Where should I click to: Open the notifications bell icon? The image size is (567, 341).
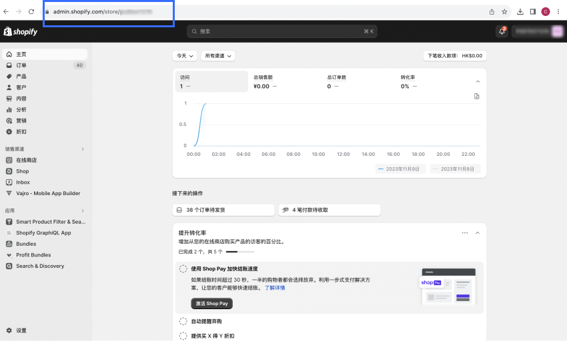[x=502, y=31]
